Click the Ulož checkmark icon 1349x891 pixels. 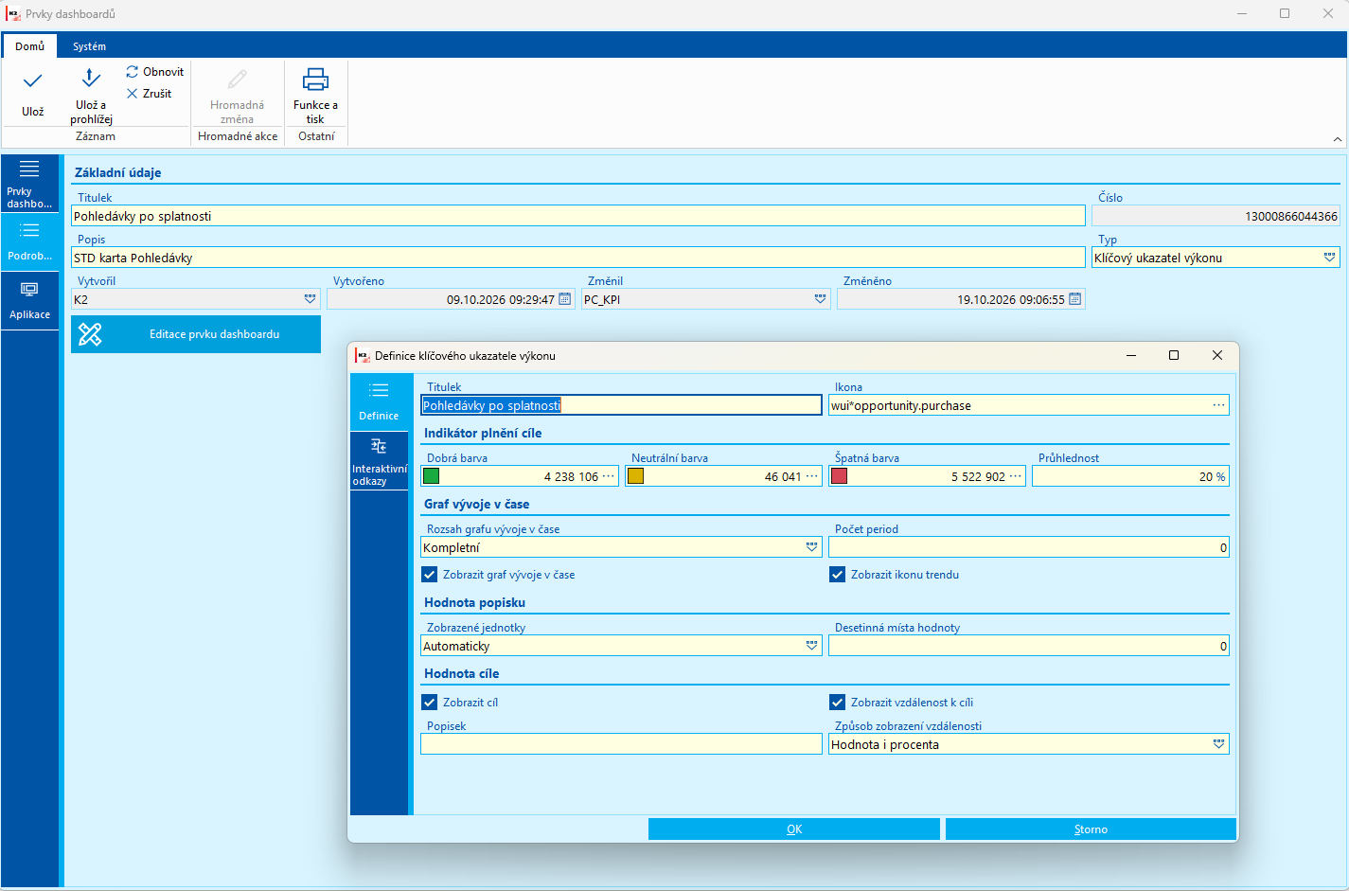pyautogui.click(x=33, y=81)
